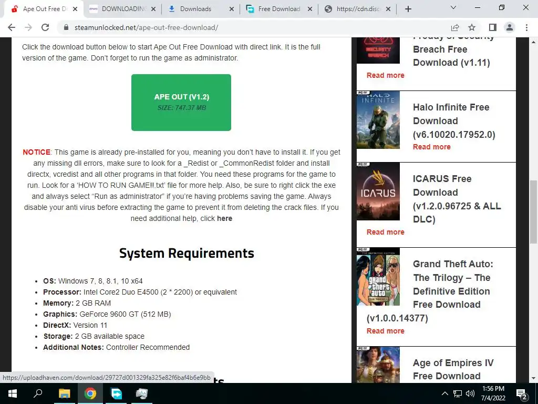Click the ICARUS cover thumbnail
Screen dimensions: 538x404
click(x=378, y=191)
